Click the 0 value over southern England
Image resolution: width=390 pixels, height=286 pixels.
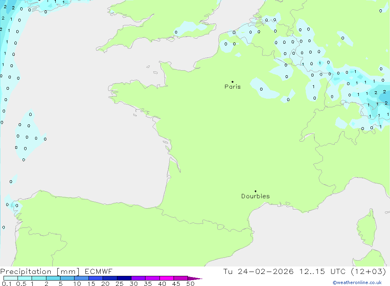pyautogui.click(x=176, y=32)
